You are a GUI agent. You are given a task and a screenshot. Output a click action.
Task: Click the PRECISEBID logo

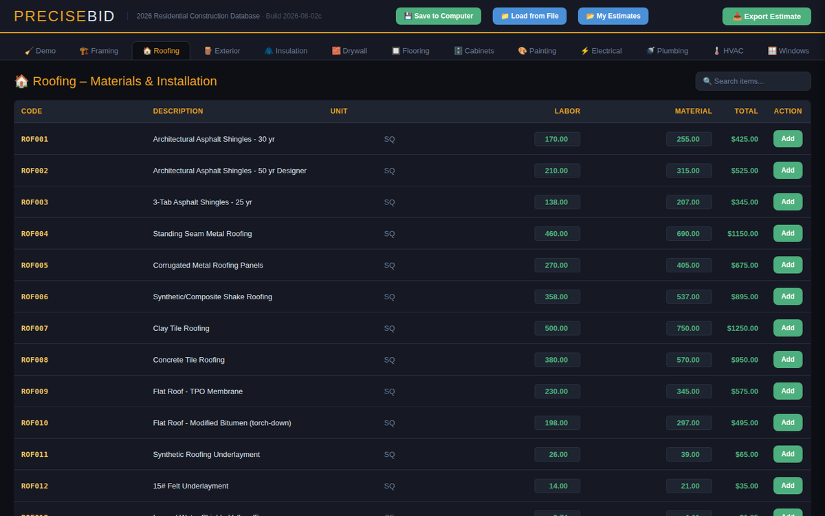click(x=65, y=17)
